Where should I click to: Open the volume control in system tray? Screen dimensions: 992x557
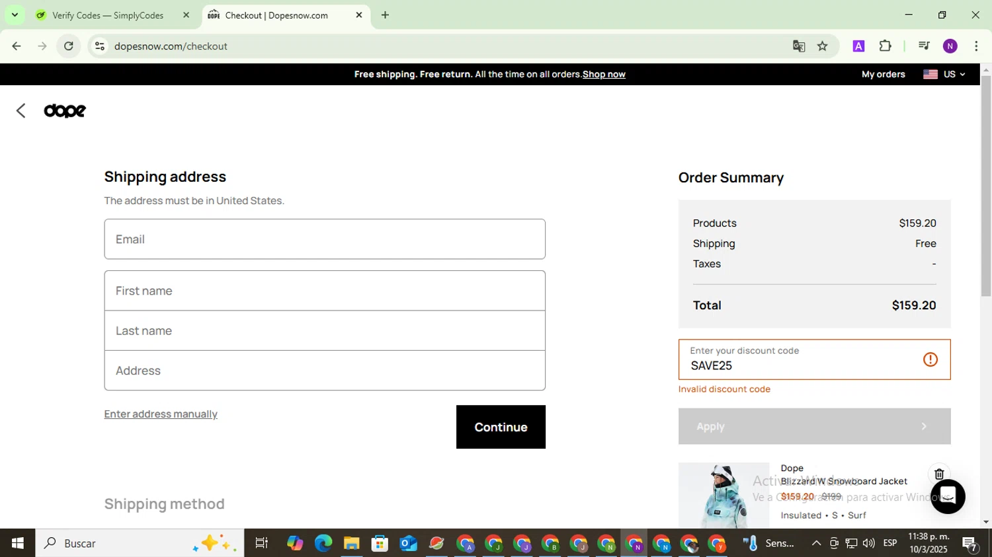tap(868, 543)
